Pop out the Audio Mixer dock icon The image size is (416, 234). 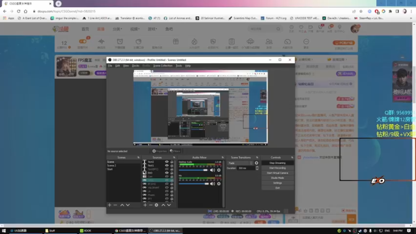[x=223, y=158]
